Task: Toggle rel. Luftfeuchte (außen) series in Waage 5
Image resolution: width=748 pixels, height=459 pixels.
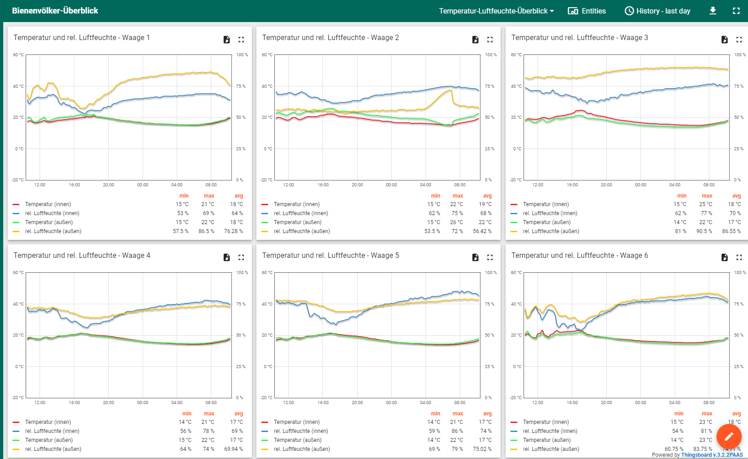Action: coord(301,449)
